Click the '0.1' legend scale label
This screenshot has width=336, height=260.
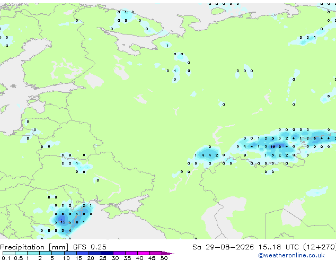pyautogui.click(x=6, y=258)
